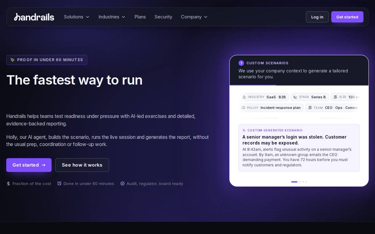Screen dimensions: 375x234
Task: Click Get started in the navbar
Action: (347, 17)
